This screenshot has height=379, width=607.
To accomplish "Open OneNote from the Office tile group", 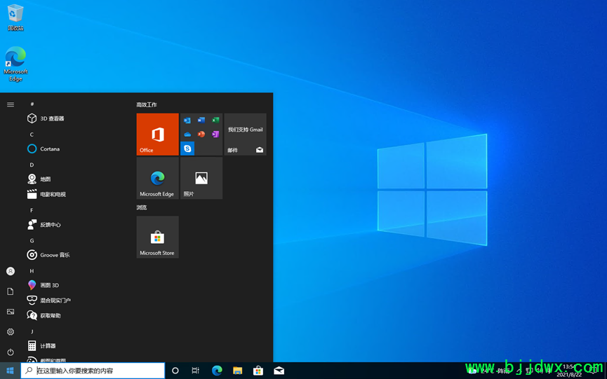I will [215, 135].
